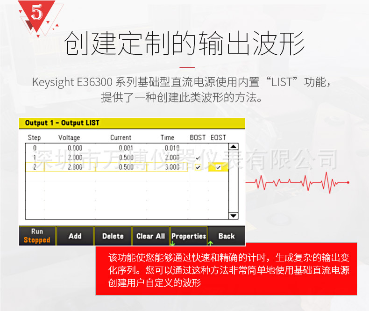Toggle BOST checkbox for step 2
Image resolution: width=369 pixels, height=311 pixels.
198,167
